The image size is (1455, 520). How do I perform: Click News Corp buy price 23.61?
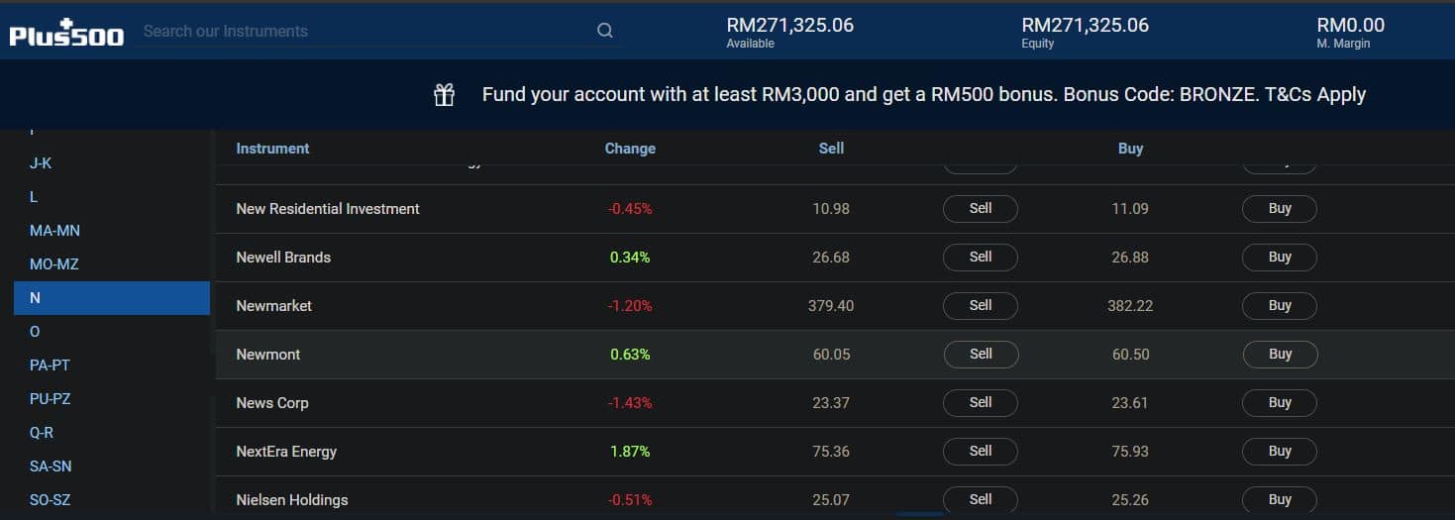click(x=1130, y=403)
